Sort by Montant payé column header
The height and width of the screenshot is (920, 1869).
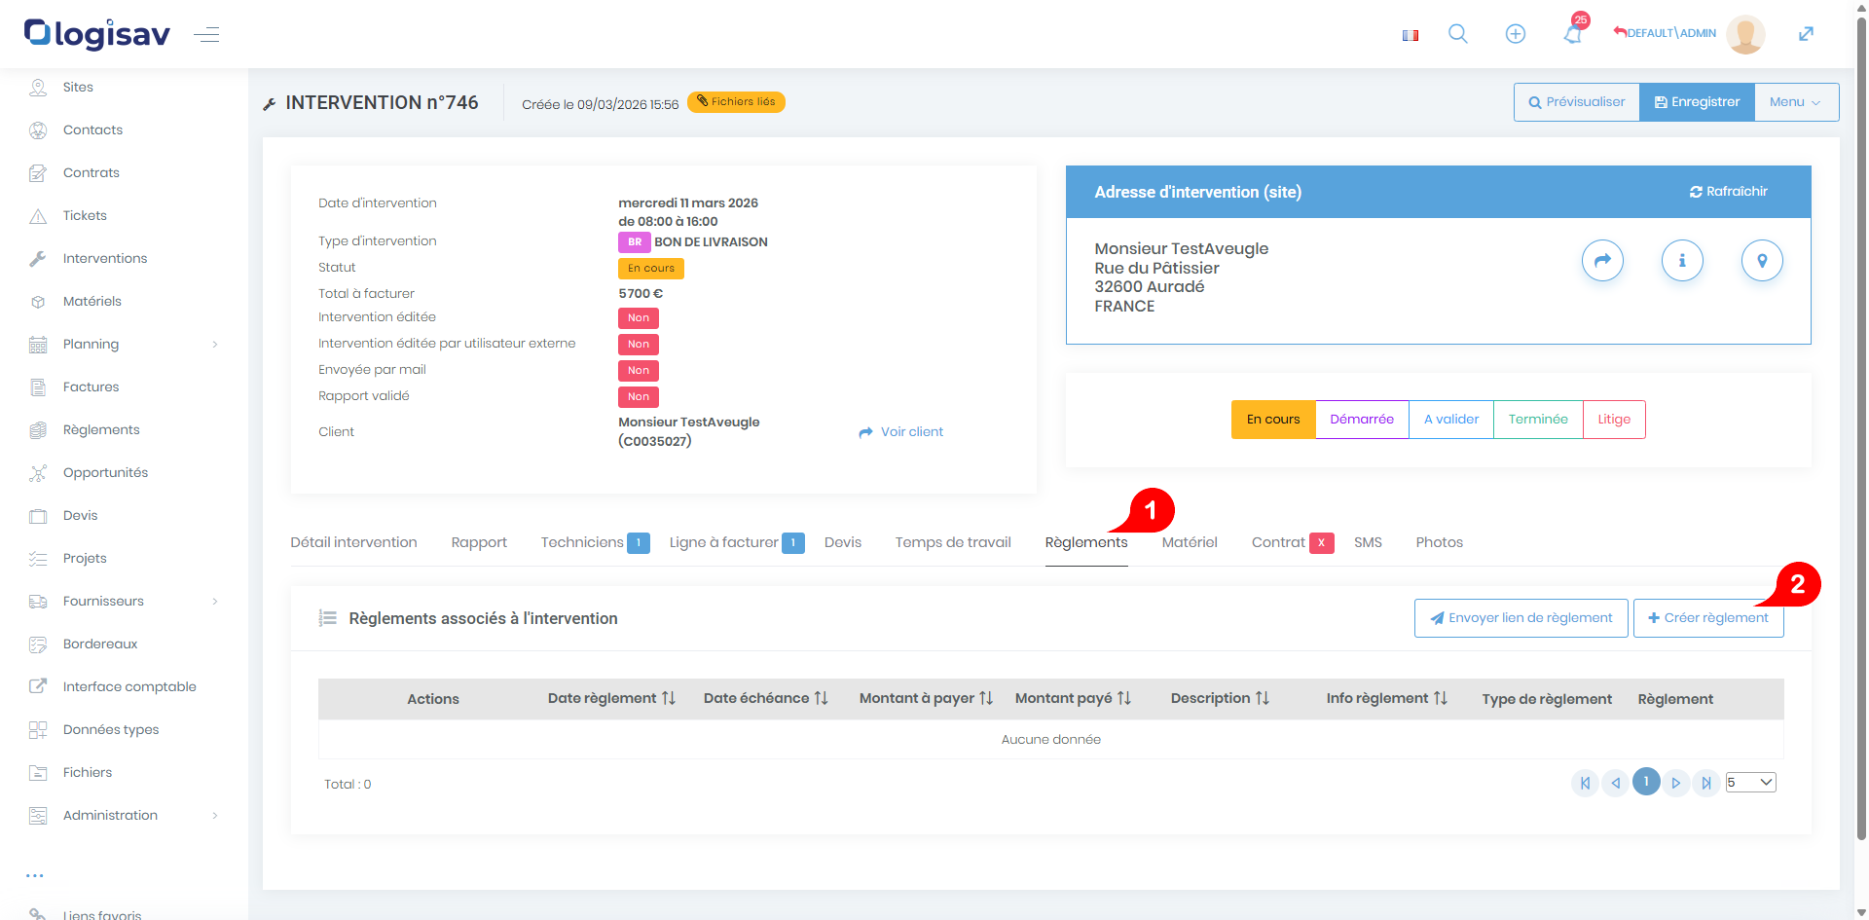pyautogui.click(x=1072, y=699)
